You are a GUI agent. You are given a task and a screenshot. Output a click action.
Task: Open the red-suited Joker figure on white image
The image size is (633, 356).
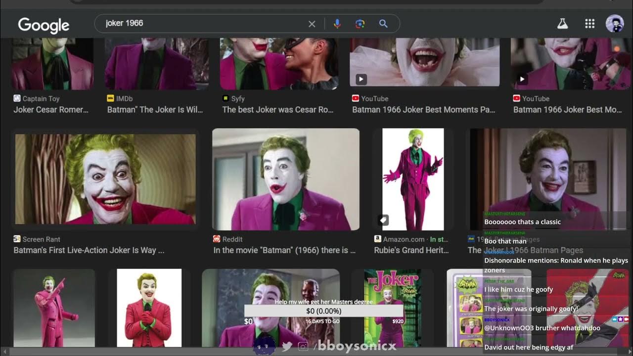[149, 308]
